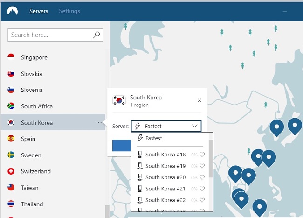Click the blue connect button in popup
Viewport: 303px width, 218px height.
tap(122, 145)
